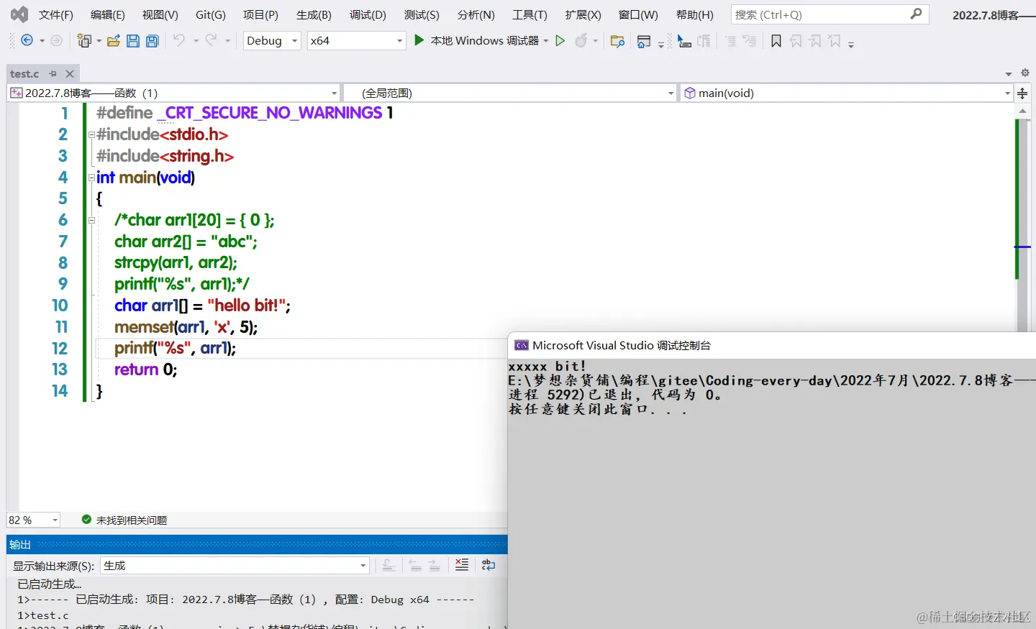Screen dimensions: 1036x629
Task: Click the 搜索 (Ctrl+Q) search box
Action: (830, 14)
